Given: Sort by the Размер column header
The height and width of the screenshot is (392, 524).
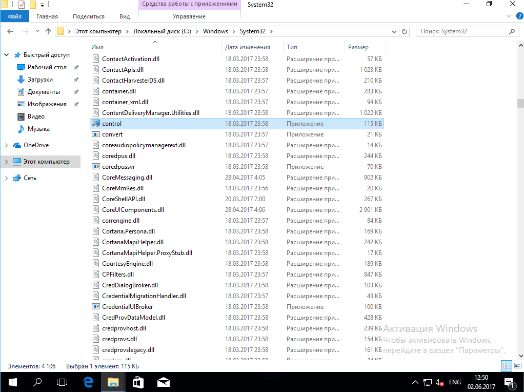Looking at the screenshot, I should pyautogui.click(x=358, y=47).
